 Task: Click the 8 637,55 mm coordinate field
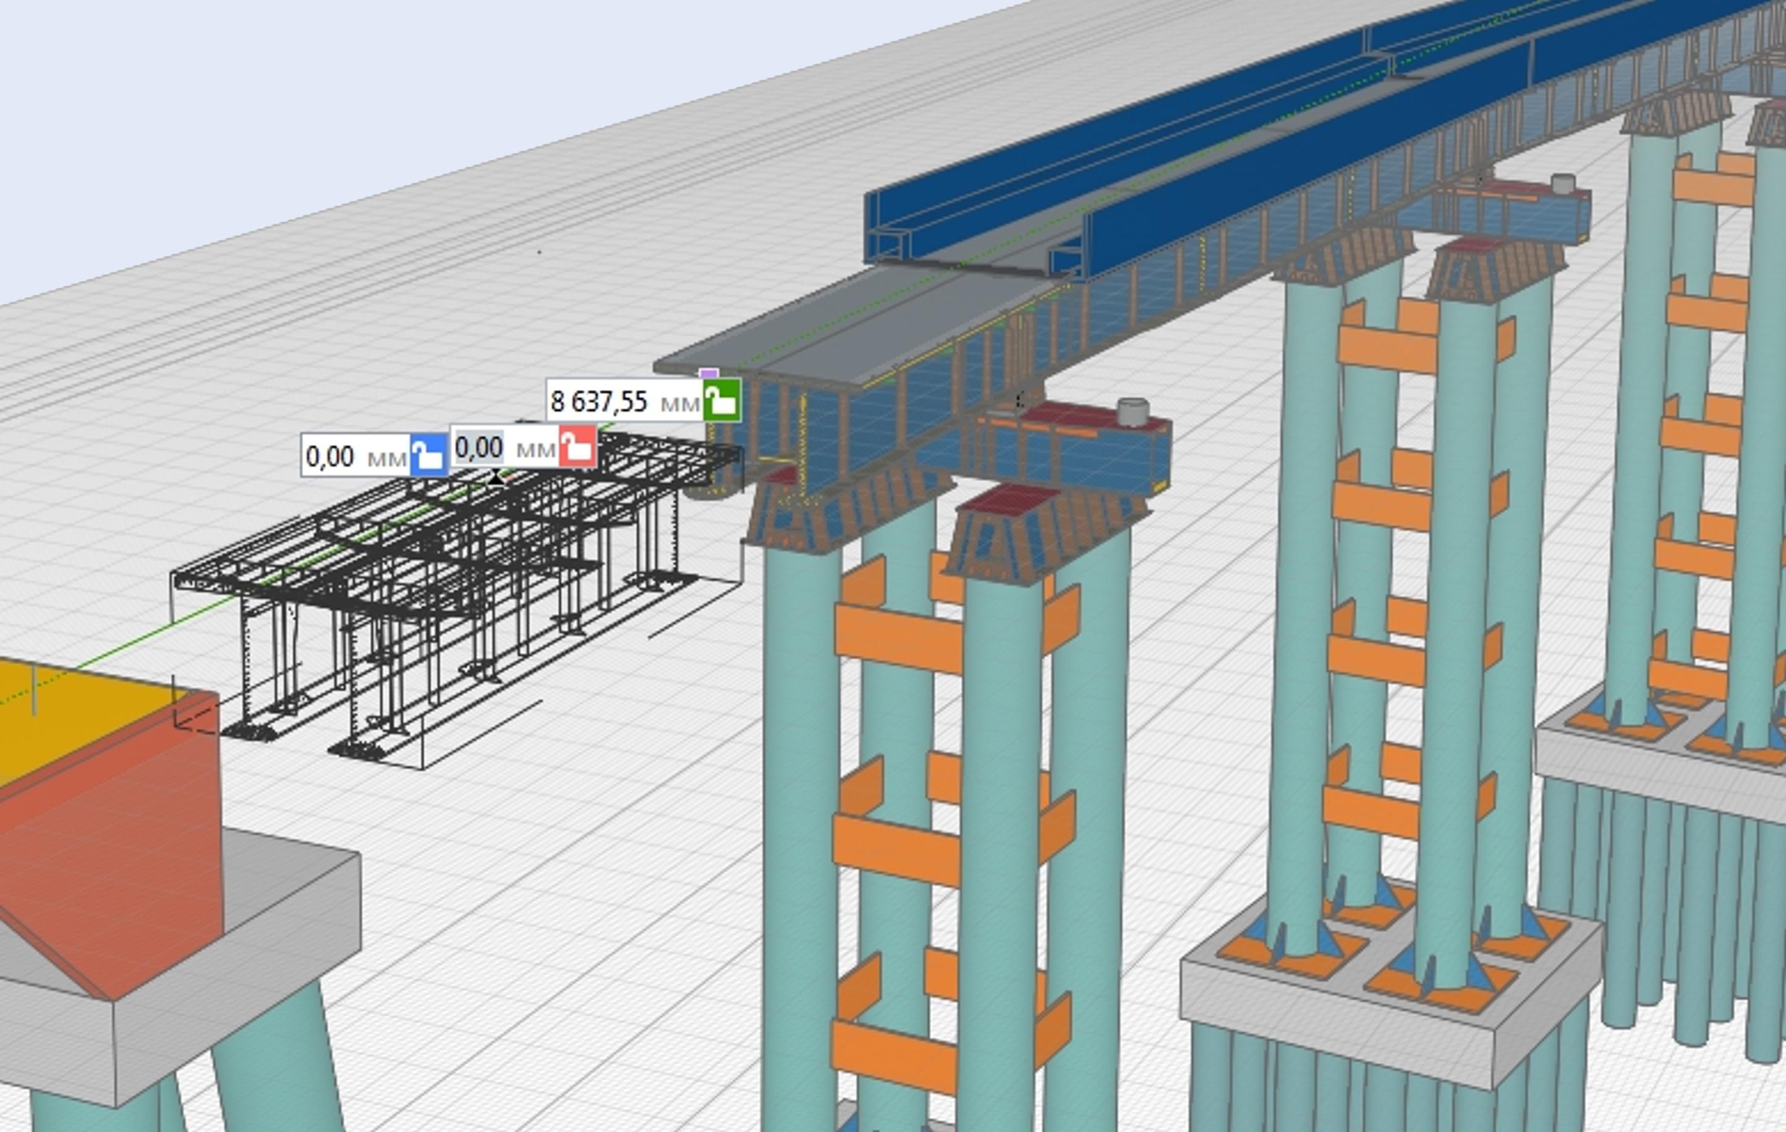coord(624,401)
